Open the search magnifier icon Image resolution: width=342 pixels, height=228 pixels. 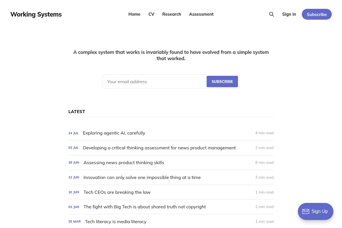(x=272, y=14)
